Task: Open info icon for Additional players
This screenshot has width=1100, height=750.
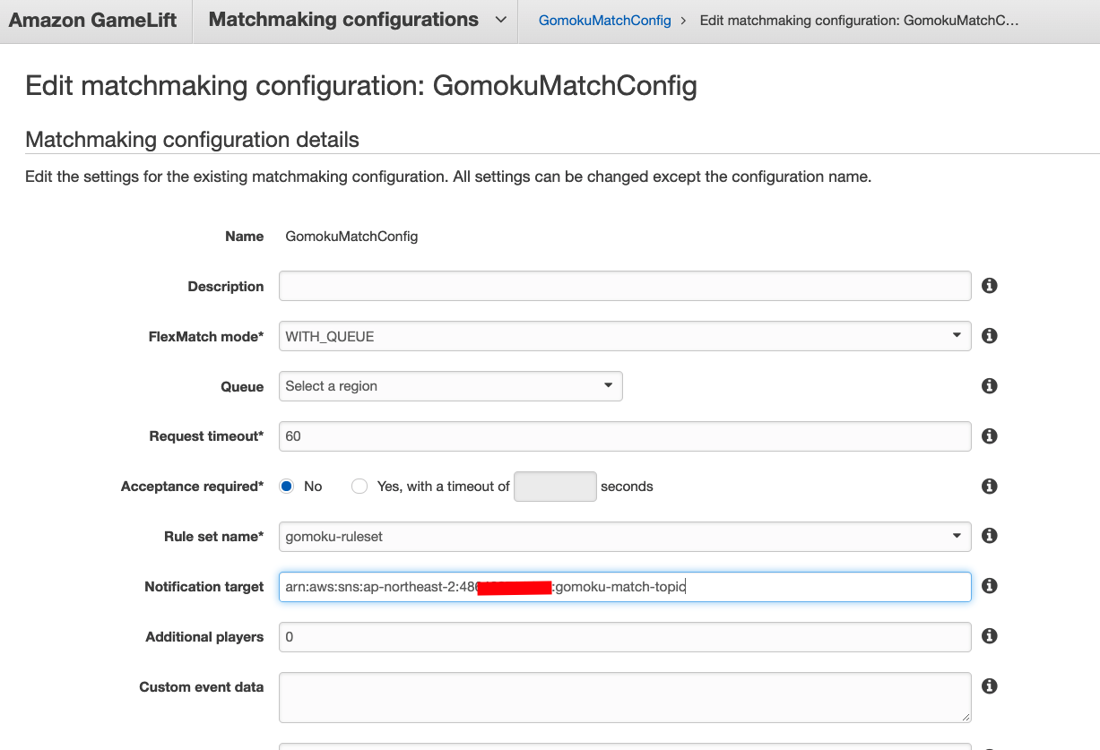Action: (x=990, y=636)
